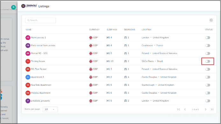This screenshot has width=221, height=124.
Task: Click the Search input field
Action: click(x=40, y=20)
